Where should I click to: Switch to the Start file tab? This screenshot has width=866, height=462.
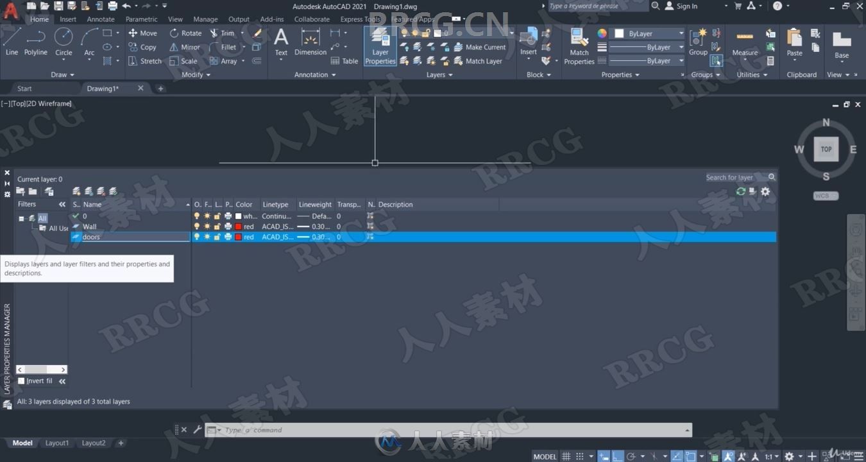click(x=24, y=89)
